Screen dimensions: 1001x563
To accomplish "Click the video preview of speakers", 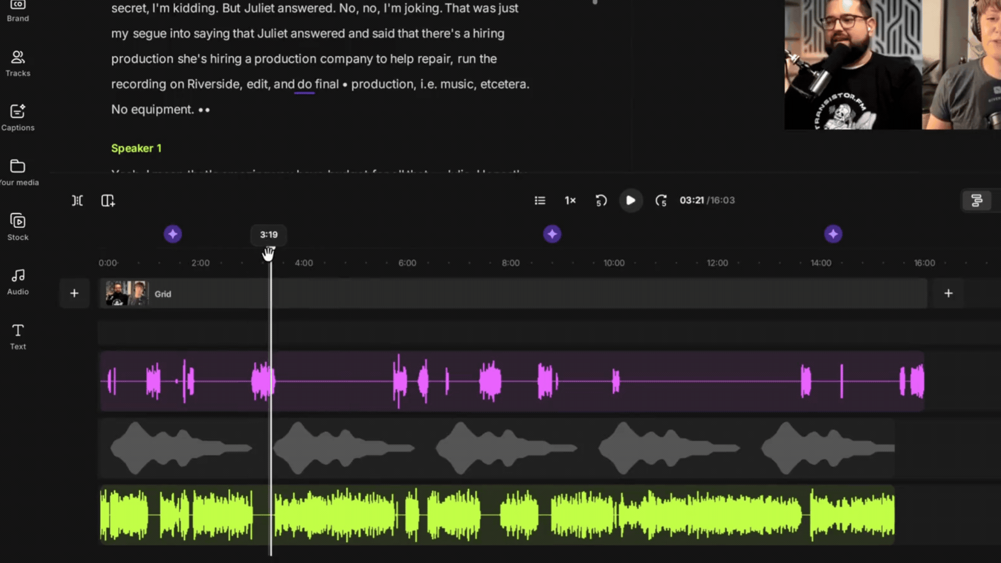I will tap(893, 65).
